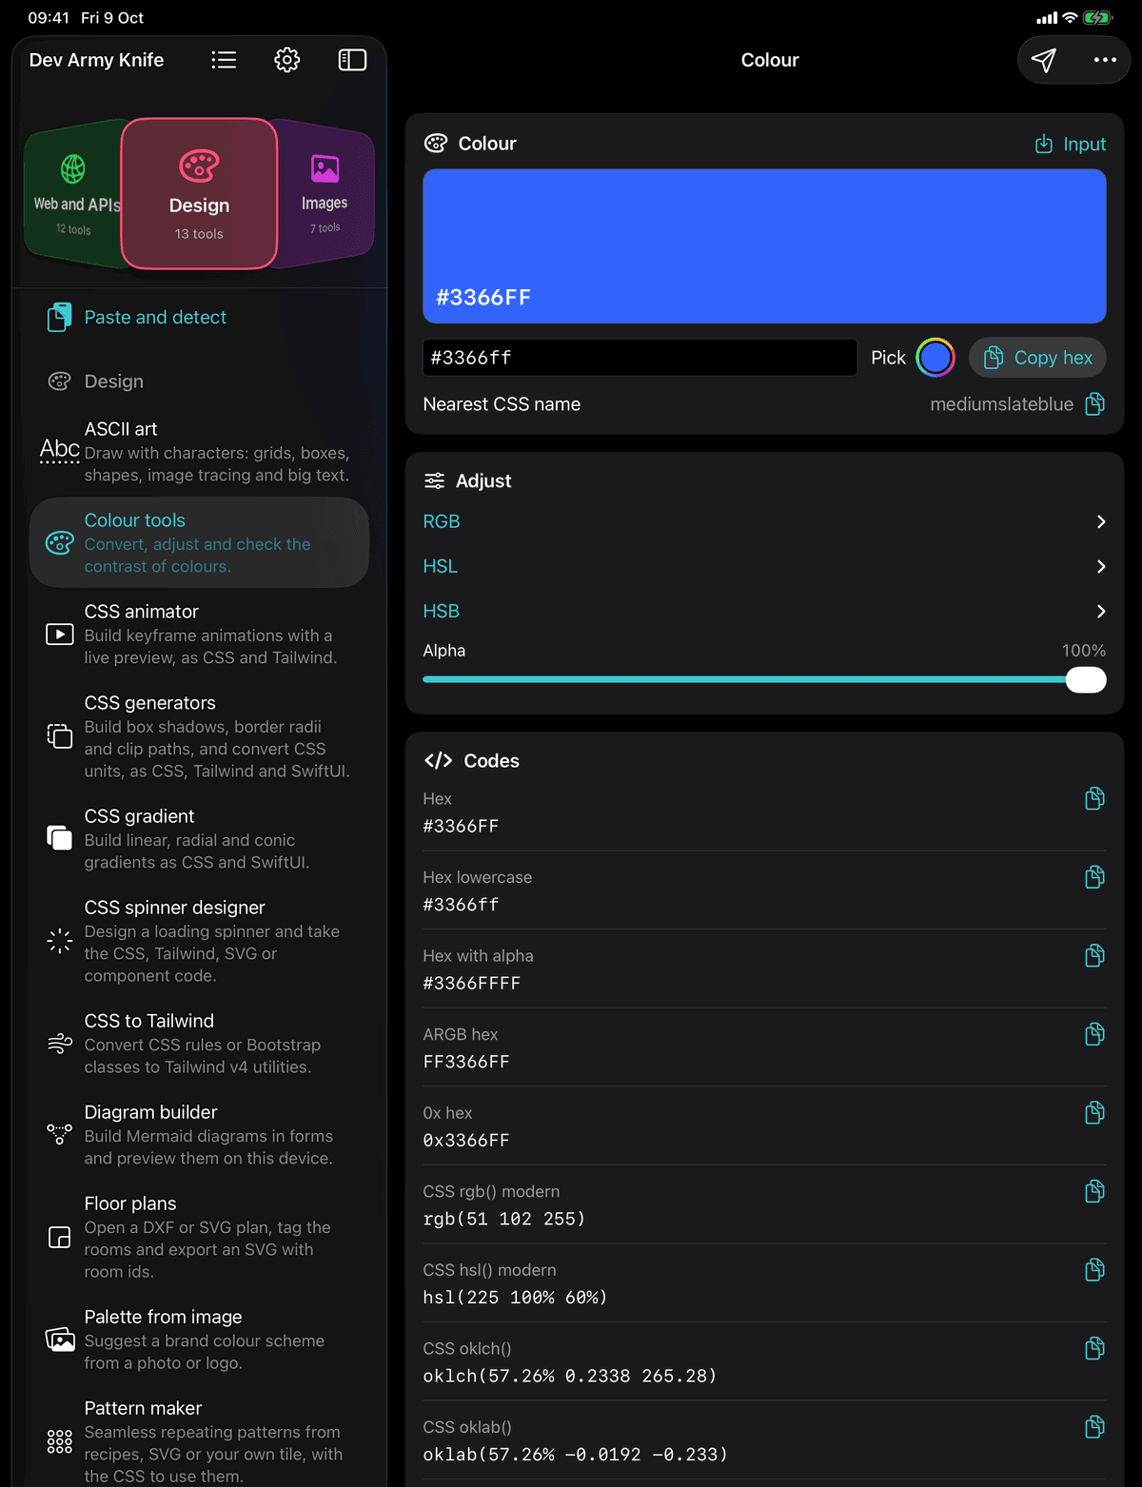The width and height of the screenshot is (1142, 1487).
Task: Click the rgb(51 102 255) value
Action: pyautogui.click(x=504, y=1219)
